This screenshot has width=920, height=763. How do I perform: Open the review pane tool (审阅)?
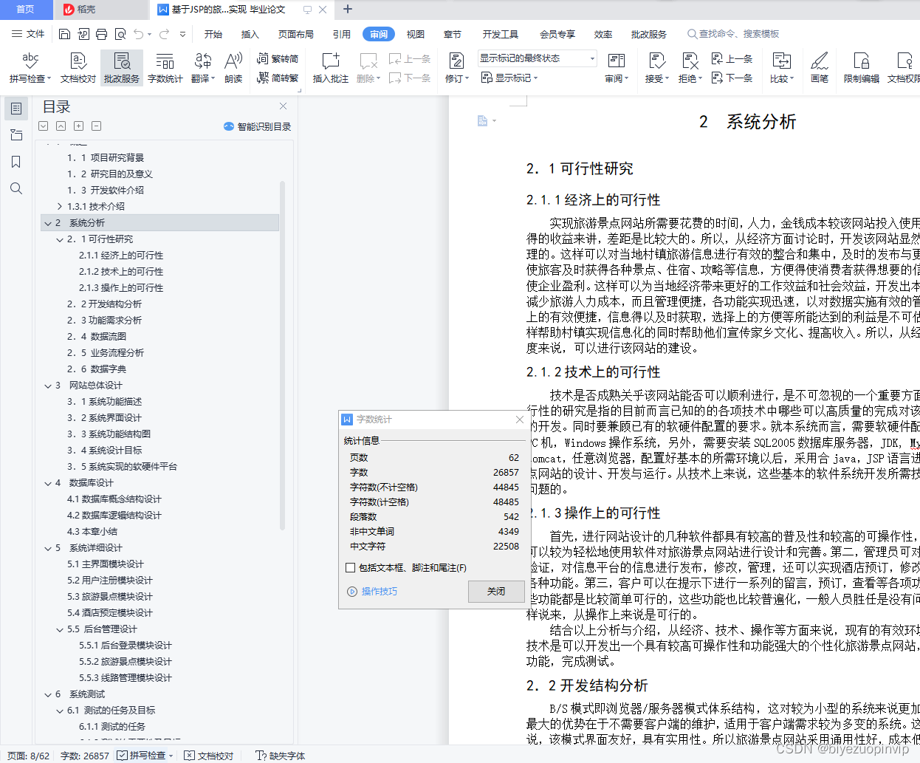click(616, 68)
